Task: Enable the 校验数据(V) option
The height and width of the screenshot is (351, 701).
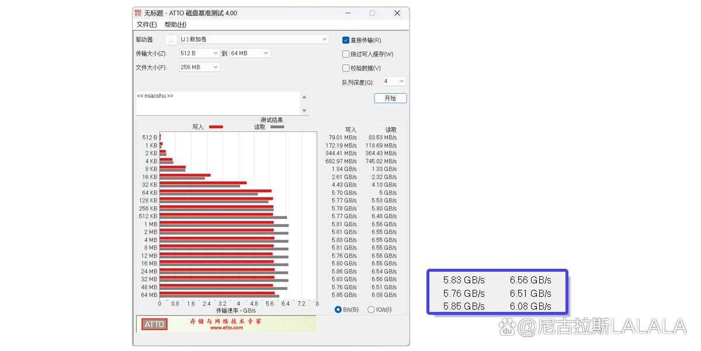Action: [345, 68]
